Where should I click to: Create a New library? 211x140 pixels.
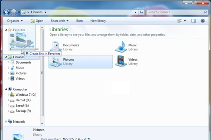point(98,21)
